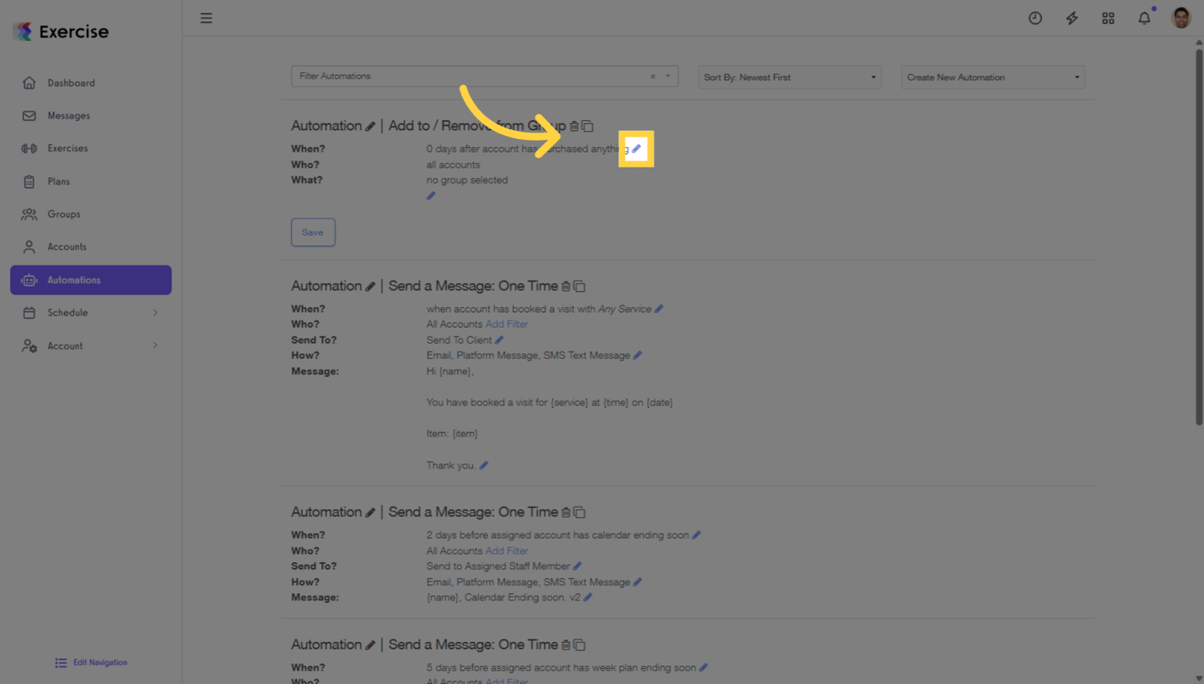Duplicate the first Send a Message automation
Image resolution: width=1204 pixels, height=684 pixels.
click(x=580, y=286)
